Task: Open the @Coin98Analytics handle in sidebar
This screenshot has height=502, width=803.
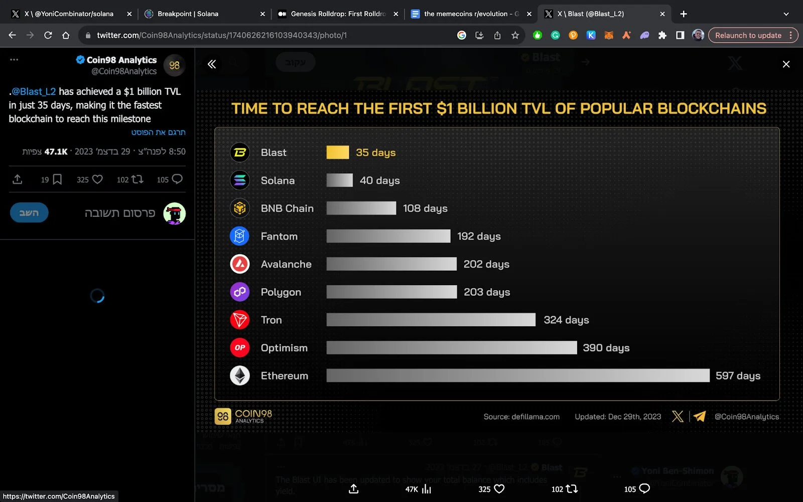Action: [x=124, y=71]
